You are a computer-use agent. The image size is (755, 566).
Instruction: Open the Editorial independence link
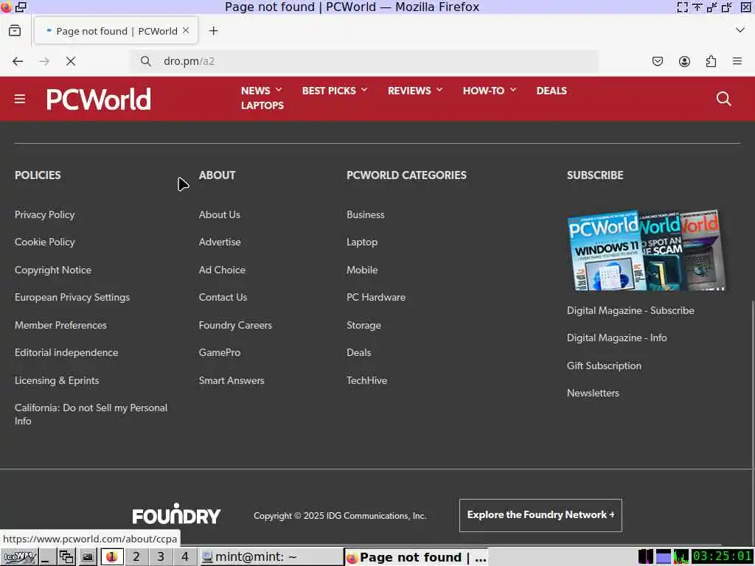pyautogui.click(x=66, y=353)
